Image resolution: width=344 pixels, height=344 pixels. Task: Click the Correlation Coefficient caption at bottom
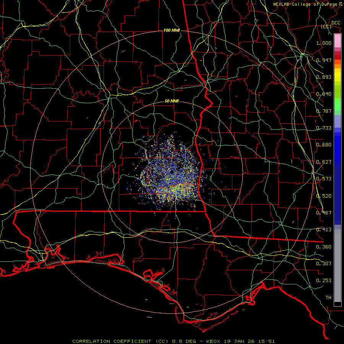[173, 341]
